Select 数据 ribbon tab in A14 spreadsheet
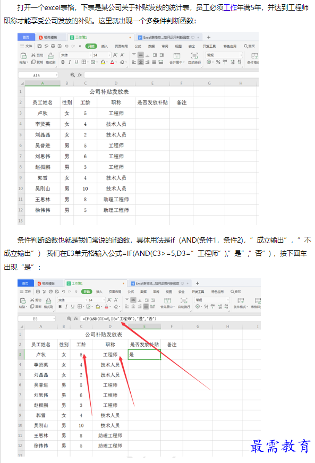The image size is (315, 463). (151, 46)
